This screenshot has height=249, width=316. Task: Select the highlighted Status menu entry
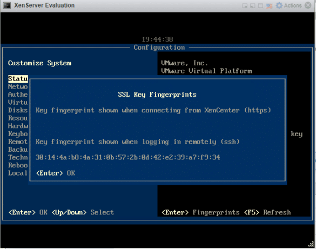coord(18,79)
